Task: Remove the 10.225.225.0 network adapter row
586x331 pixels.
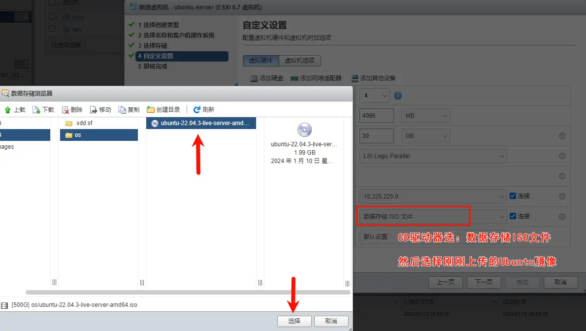Action: pos(562,197)
